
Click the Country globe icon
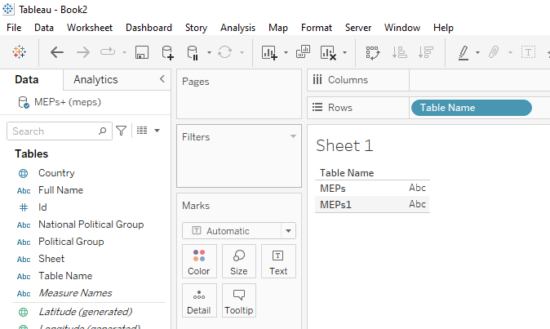(23, 173)
